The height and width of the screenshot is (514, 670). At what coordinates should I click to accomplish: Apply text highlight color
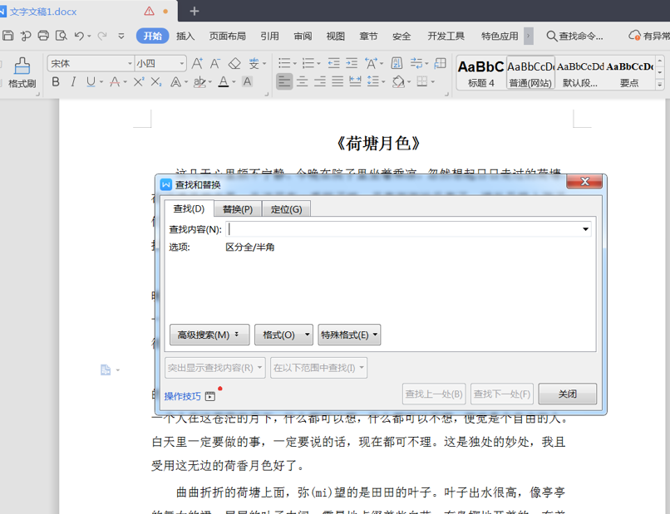[200, 81]
